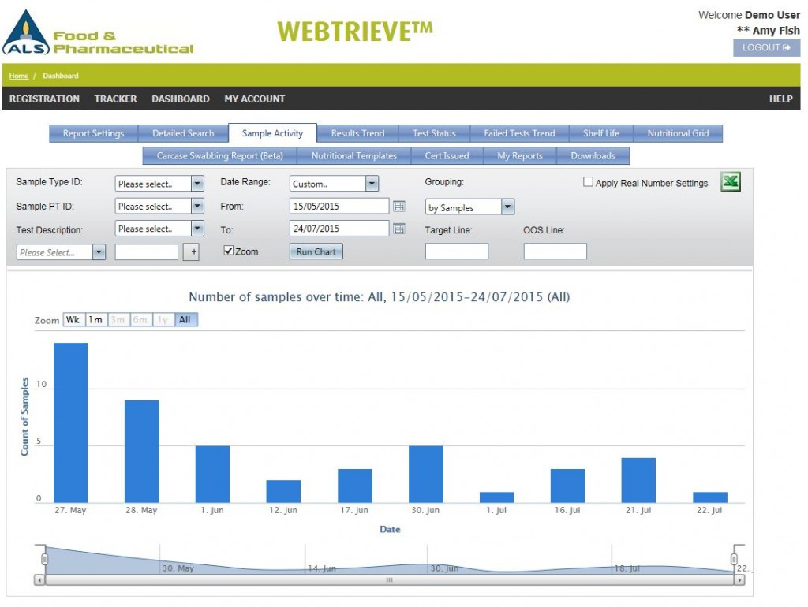Open the calendar picker for the To date

(399, 229)
